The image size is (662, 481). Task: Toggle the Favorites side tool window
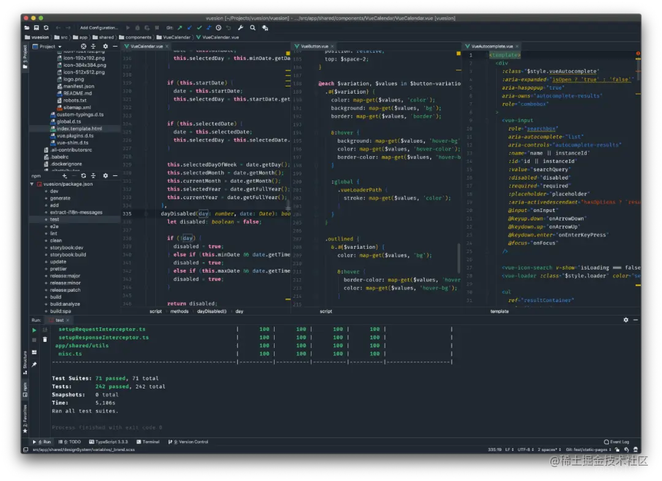(25, 419)
